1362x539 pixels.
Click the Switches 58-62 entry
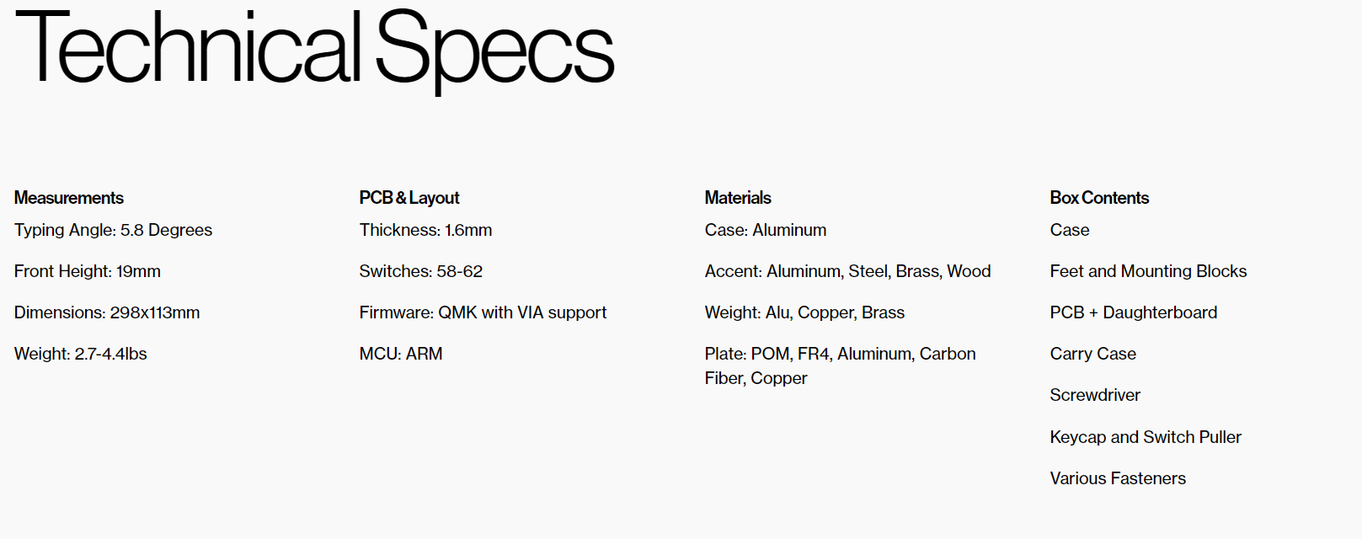[421, 271]
